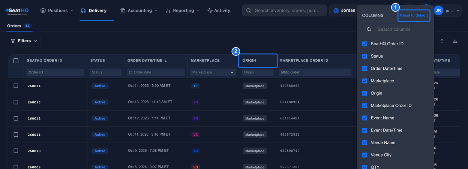Click the row density adjust icon

442,41
